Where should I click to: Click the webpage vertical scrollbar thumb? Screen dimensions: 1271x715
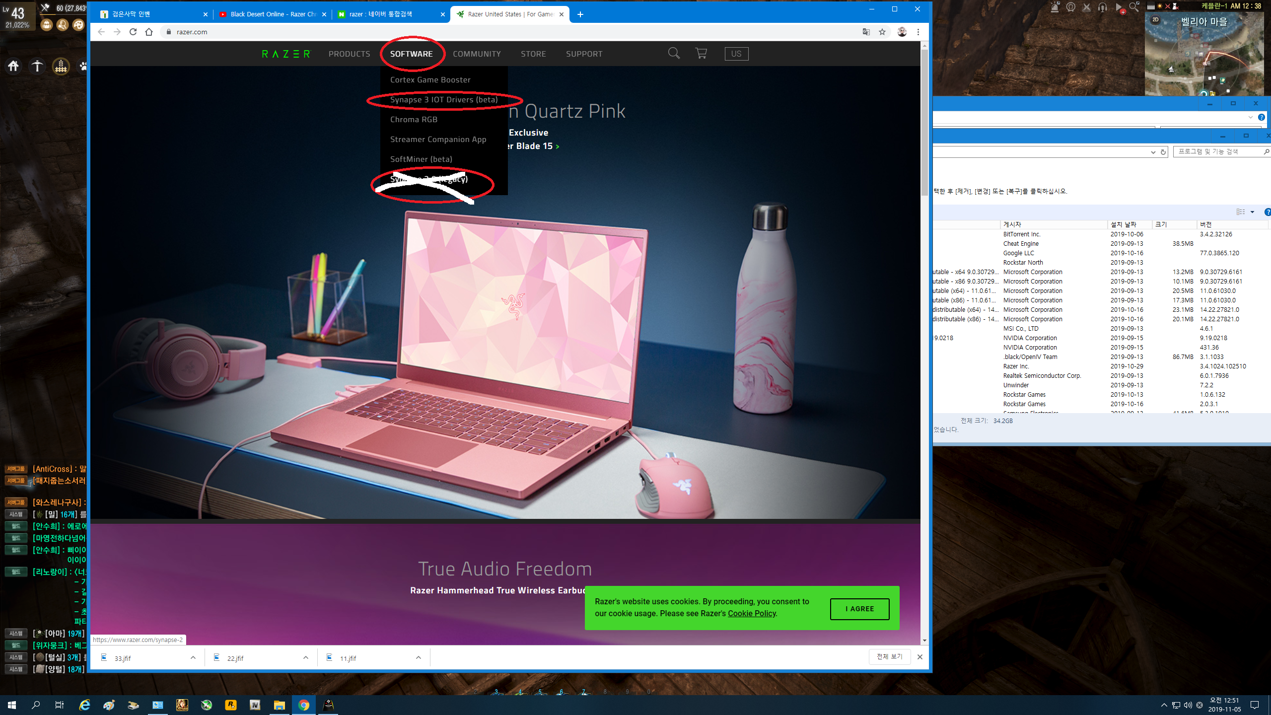[x=924, y=122]
